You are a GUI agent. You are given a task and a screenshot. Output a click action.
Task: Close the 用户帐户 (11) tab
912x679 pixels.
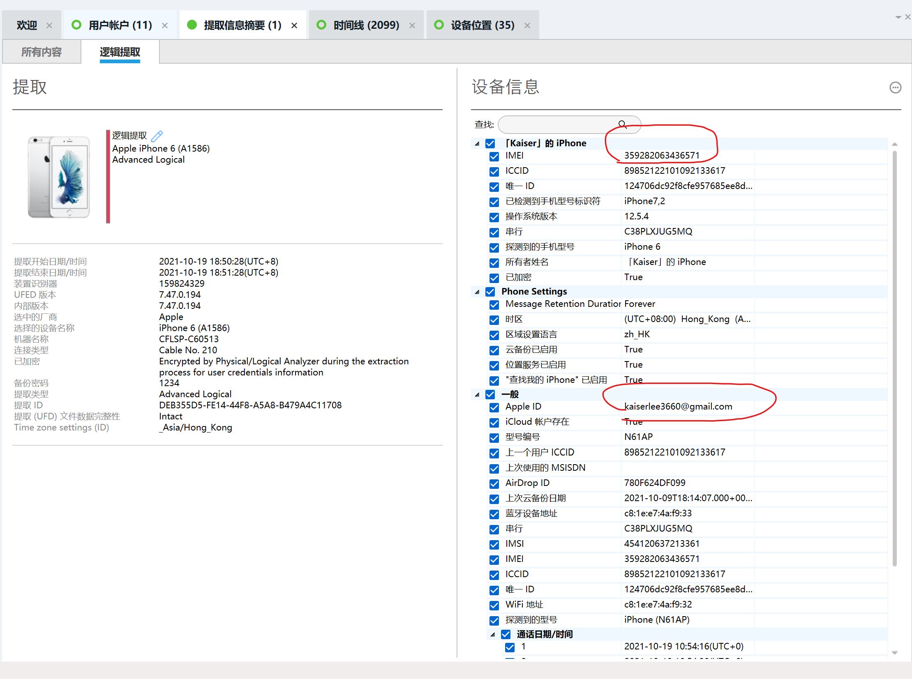coord(165,25)
